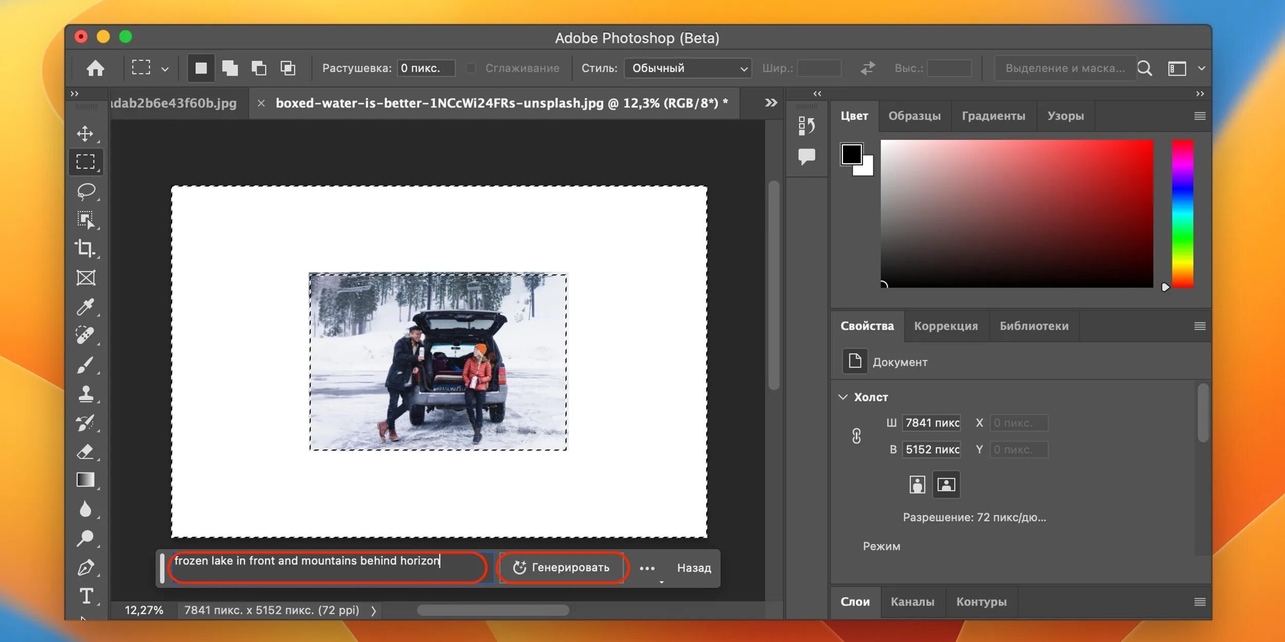The width and height of the screenshot is (1285, 642).
Task: Click the Растушевка value field
Action: 426,68
